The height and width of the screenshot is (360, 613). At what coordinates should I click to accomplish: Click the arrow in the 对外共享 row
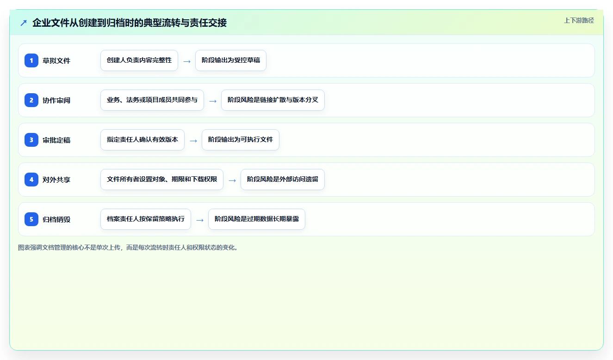pyautogui.click(x=232, y=180)
